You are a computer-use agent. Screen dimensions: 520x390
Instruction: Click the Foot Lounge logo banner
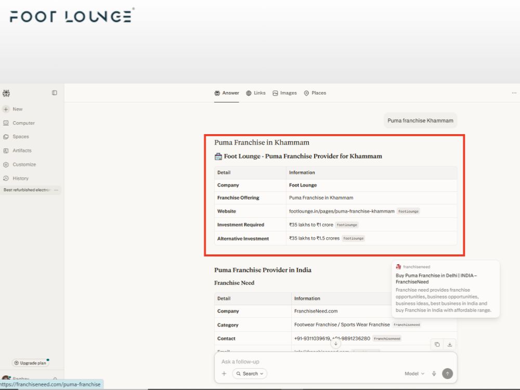(72, 16)
